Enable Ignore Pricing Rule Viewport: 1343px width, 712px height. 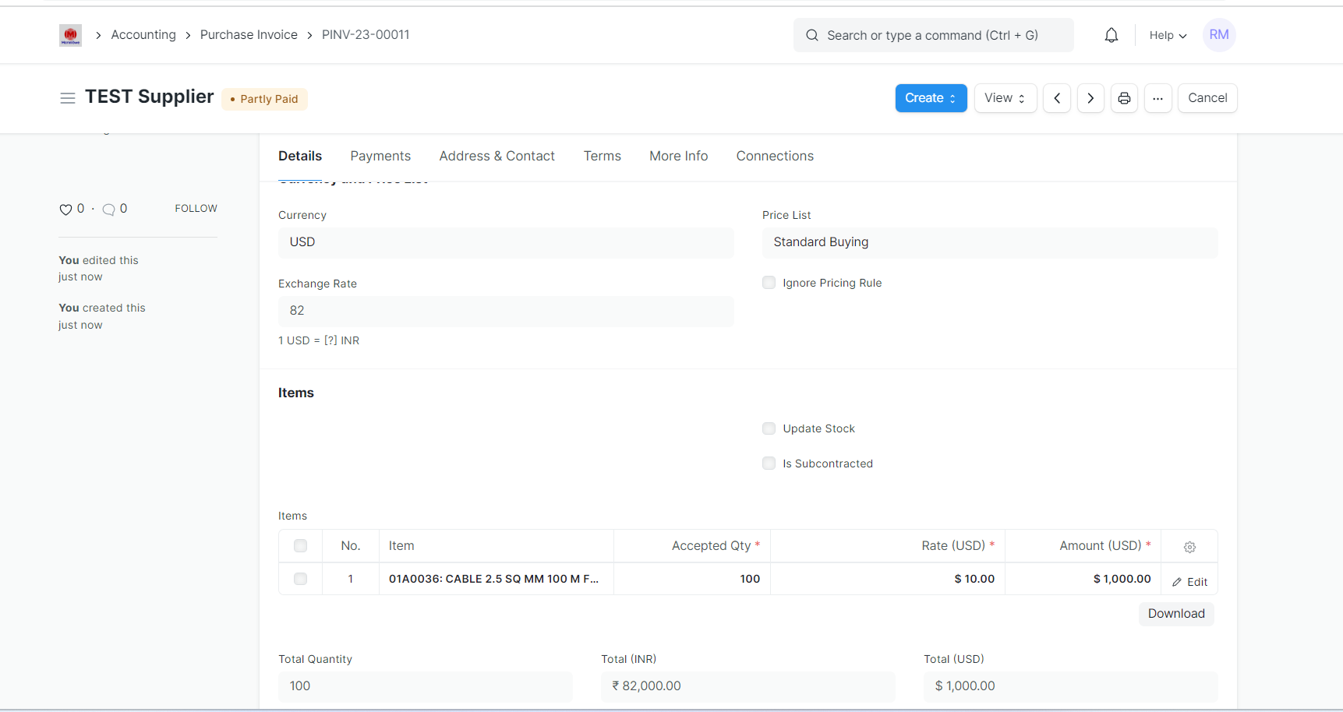point(769,282)
